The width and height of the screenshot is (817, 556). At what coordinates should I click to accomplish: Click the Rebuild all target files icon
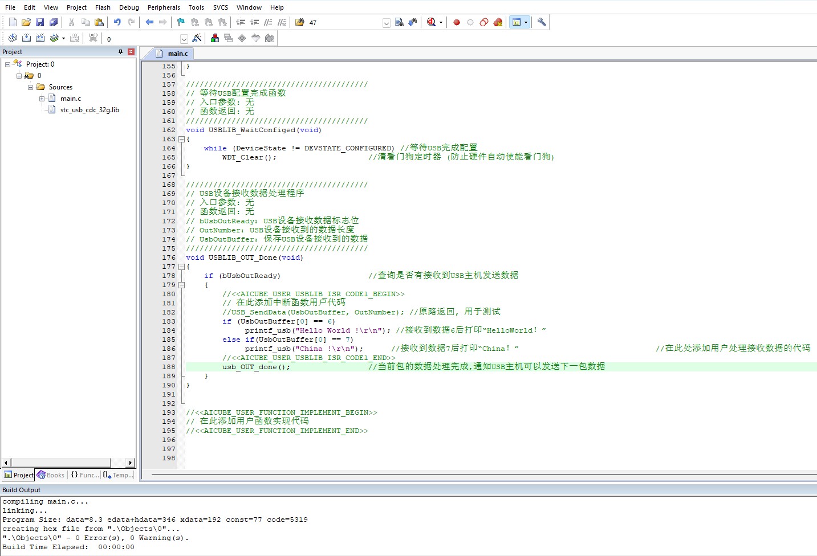40,38
